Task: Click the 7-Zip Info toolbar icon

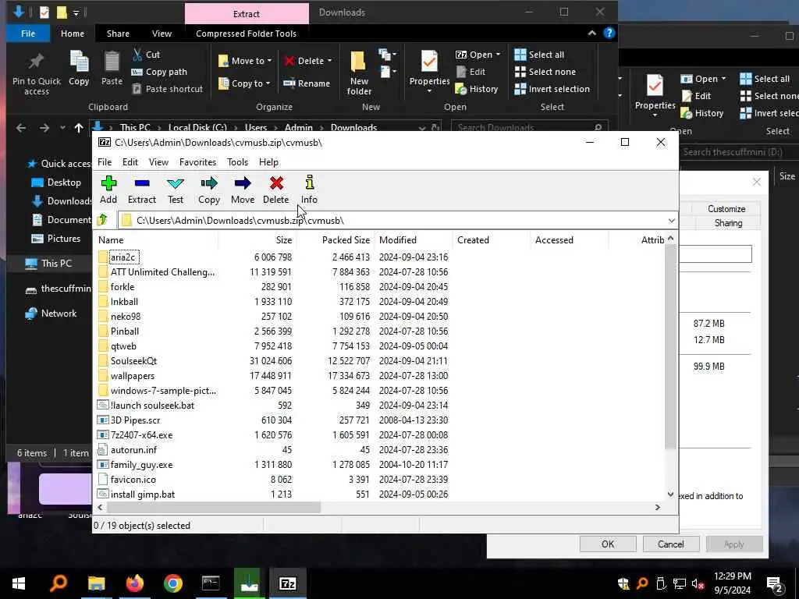Action: tap(309, 190)
